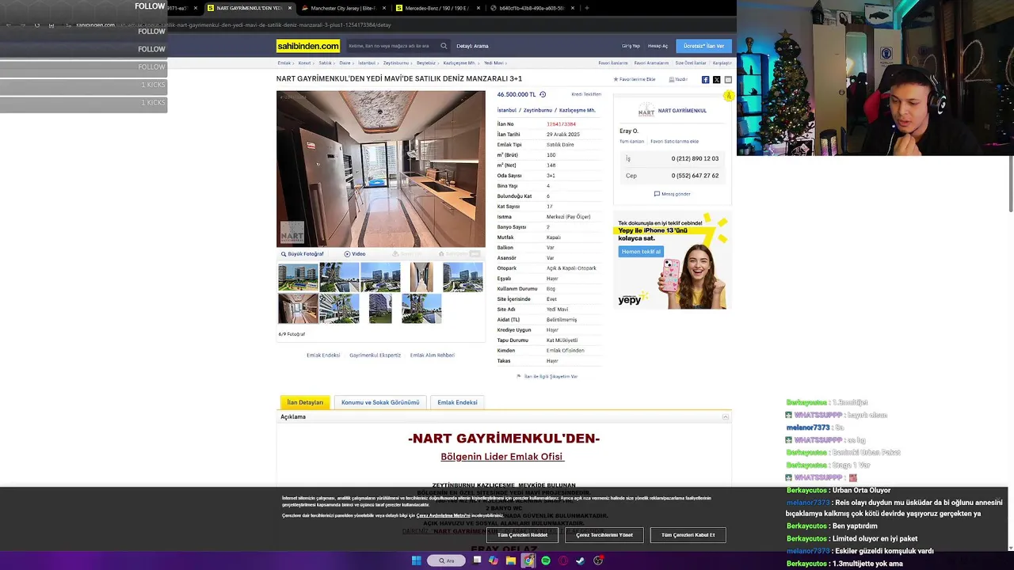This screenshot has width=1014, height=570.
Task: Click the Ücretsiz İlan Ver button
Action: coord(703,46)
